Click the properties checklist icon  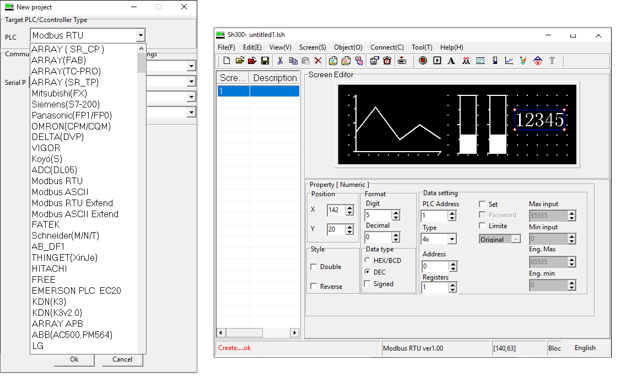pos(374,61)
